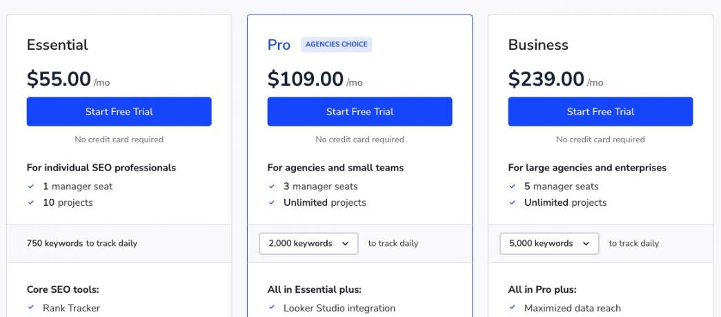Viewport: 721px width, 317px height.
Task: Click checkmark beside Looker Studio integration
Action: coord(272,308)
